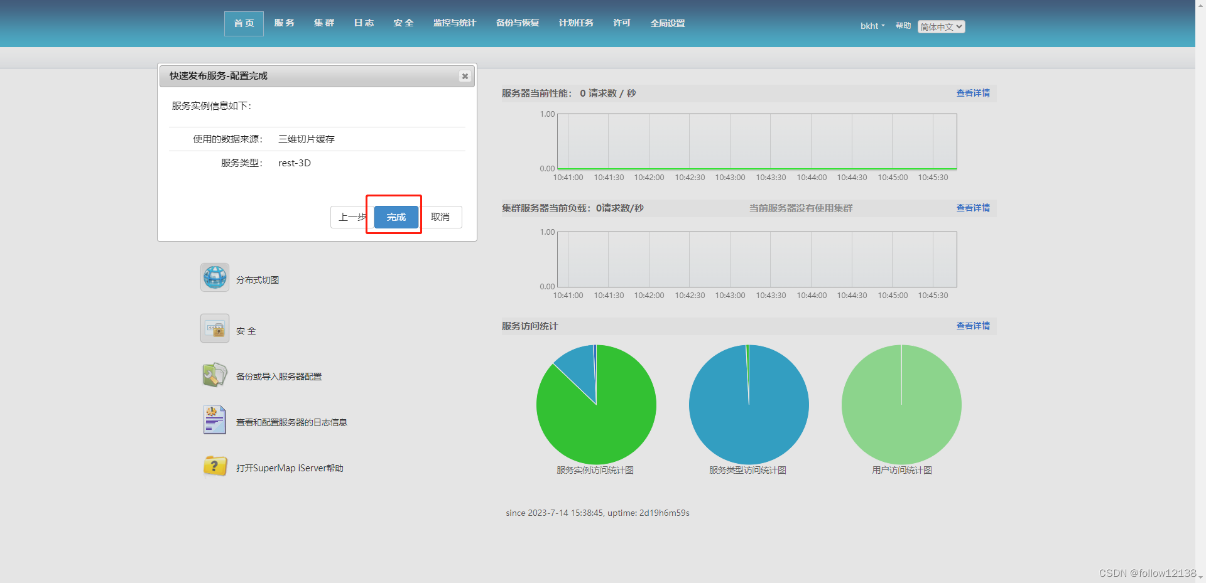This screenshot has height=583, width=1206.
Task: Open the 简体中文 language selector
Action: (940, 27)
